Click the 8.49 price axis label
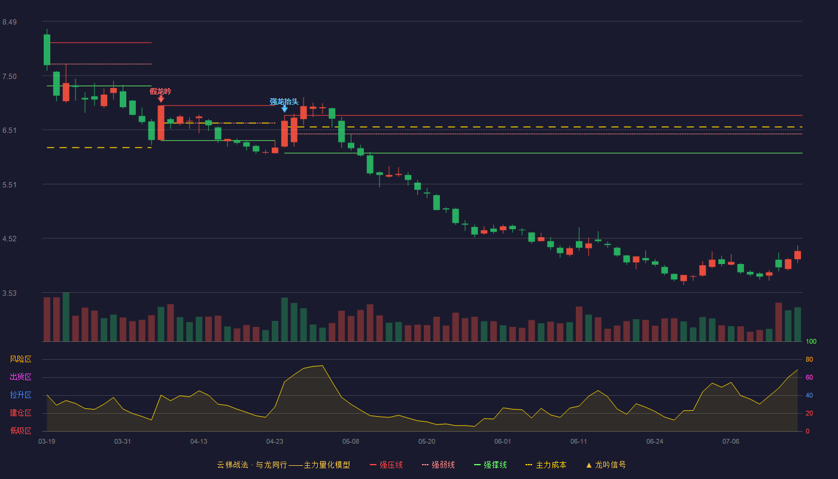Screen dimensions: 838x479 point(10,22)
